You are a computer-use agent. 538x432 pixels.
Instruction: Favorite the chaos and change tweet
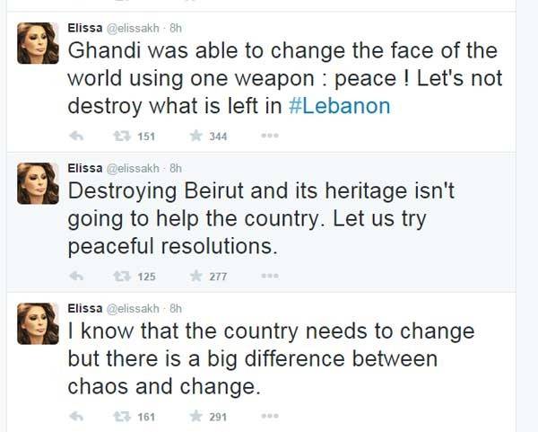coord(195,417)
